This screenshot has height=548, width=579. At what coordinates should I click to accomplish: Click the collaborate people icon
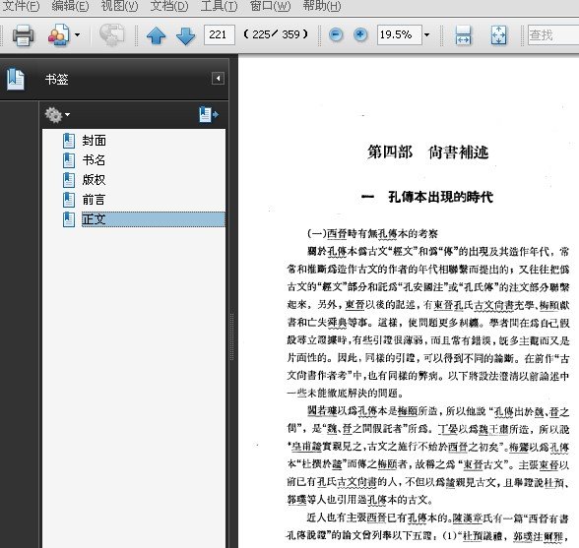[x=58, y=35]
